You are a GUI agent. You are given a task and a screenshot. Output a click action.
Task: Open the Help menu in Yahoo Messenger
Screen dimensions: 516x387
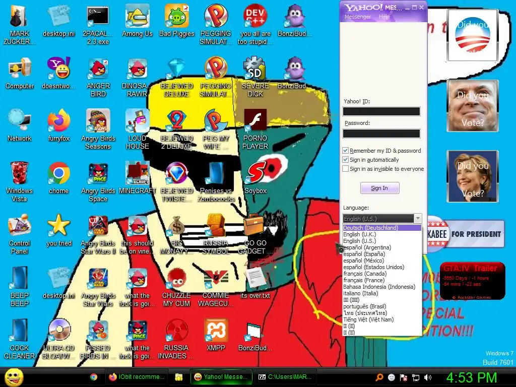(x=384, y=17)
